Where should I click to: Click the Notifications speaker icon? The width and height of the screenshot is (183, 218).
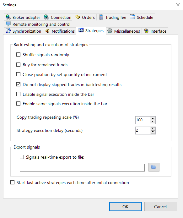click(x=47, y=31)
